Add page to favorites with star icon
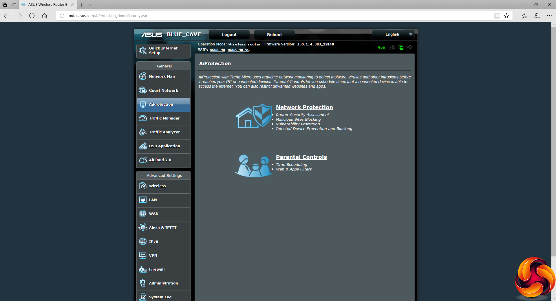Screen dimensions: 556x301 coord(506,16)
